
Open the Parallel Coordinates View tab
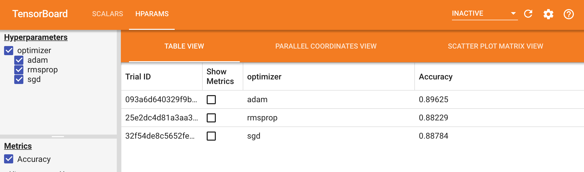(x=326, y=46)
